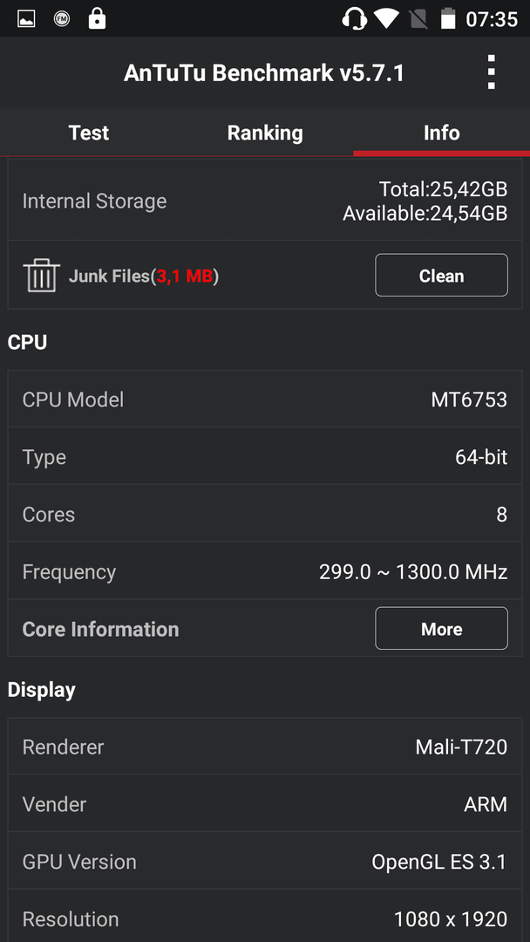Select the CPU Model MT6753 row
This screenshot has width=530, height=942.
click(x=265, y=399)
